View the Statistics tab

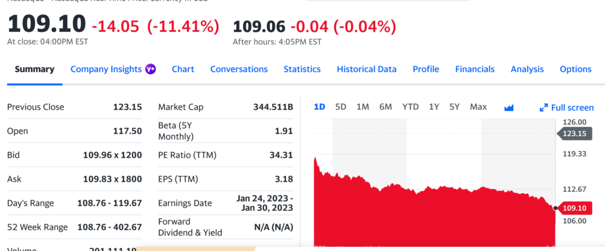click(302, 69)
